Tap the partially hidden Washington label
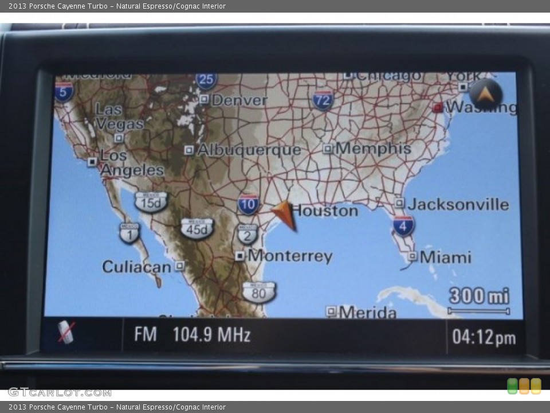Image resolution: width=550 pixels, height=413 pixels. [481, 107]
